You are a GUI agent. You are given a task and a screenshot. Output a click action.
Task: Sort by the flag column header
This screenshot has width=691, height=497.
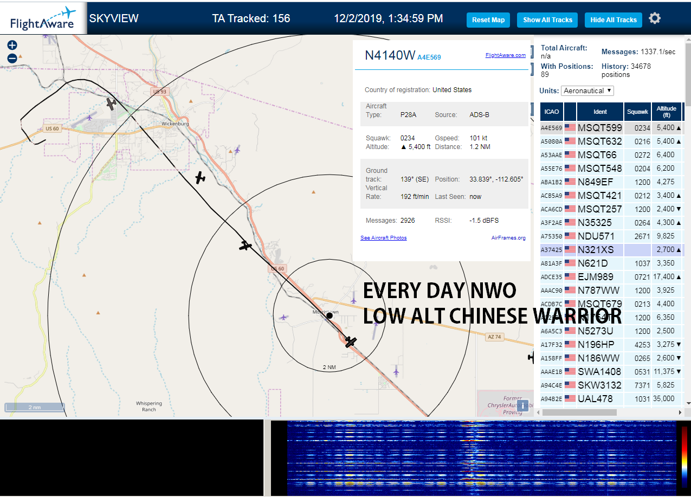tap(570, 112)
